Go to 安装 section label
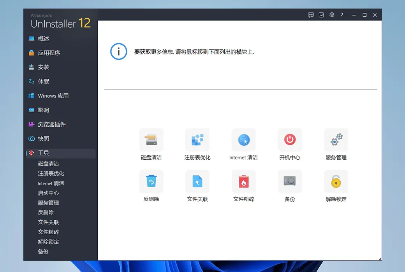Screen dimensions: 405x272 [x=43, y=67]
